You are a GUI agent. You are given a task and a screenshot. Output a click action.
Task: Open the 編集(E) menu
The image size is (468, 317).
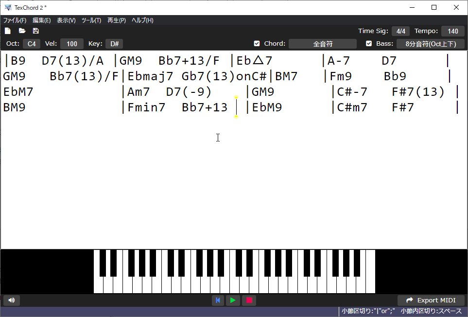tap(41, 20)
